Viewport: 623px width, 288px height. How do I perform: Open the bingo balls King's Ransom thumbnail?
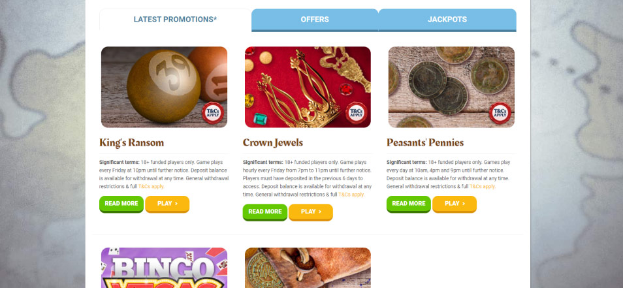click(164, 87)
